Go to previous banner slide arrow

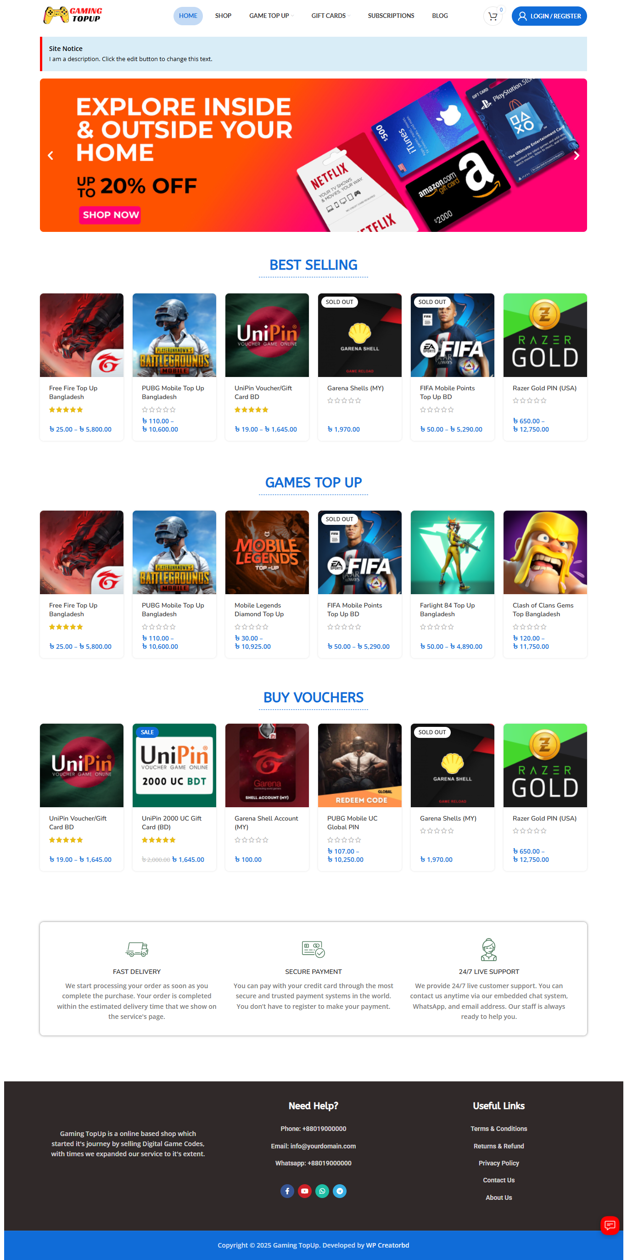[x=50, y=156]
